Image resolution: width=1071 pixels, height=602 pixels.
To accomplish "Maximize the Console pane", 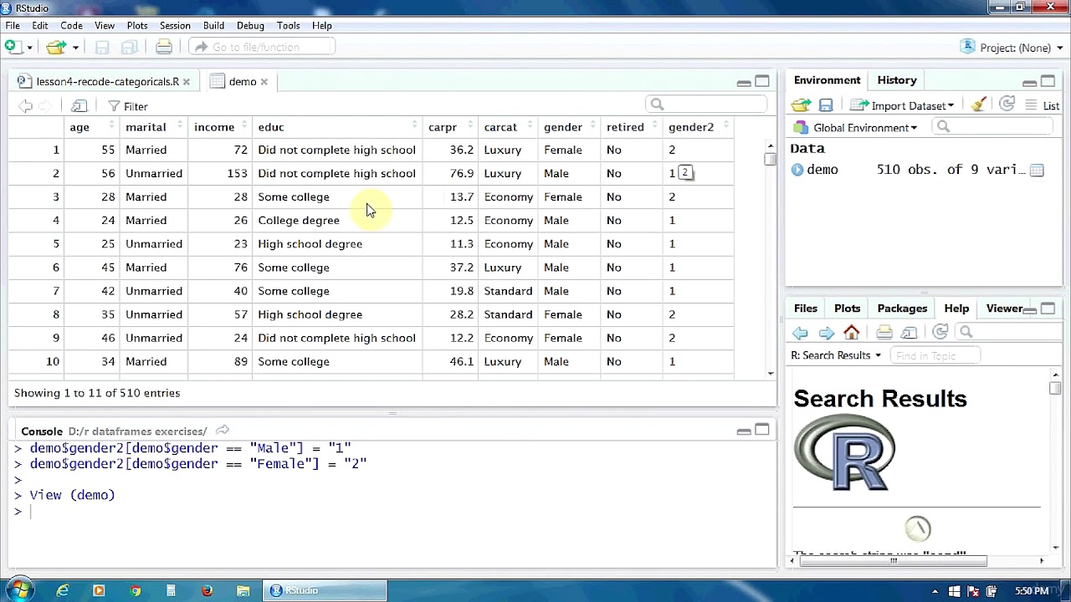I will click(762, 430).
